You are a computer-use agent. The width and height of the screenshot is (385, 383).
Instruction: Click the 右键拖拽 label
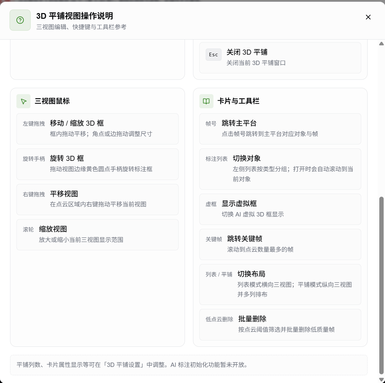coord(34,194)
